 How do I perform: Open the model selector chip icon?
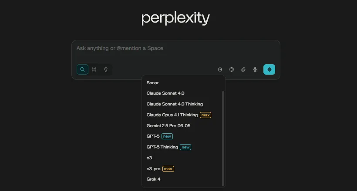(220, 69)
